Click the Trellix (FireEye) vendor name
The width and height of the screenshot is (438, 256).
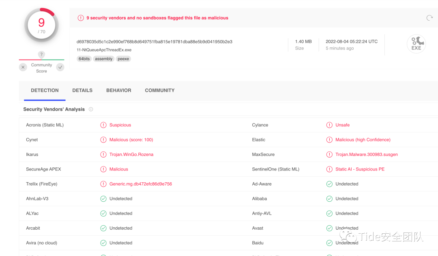42,184
